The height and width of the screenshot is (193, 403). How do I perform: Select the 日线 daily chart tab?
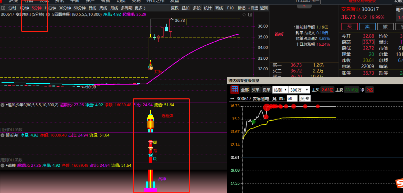(92, 8)
